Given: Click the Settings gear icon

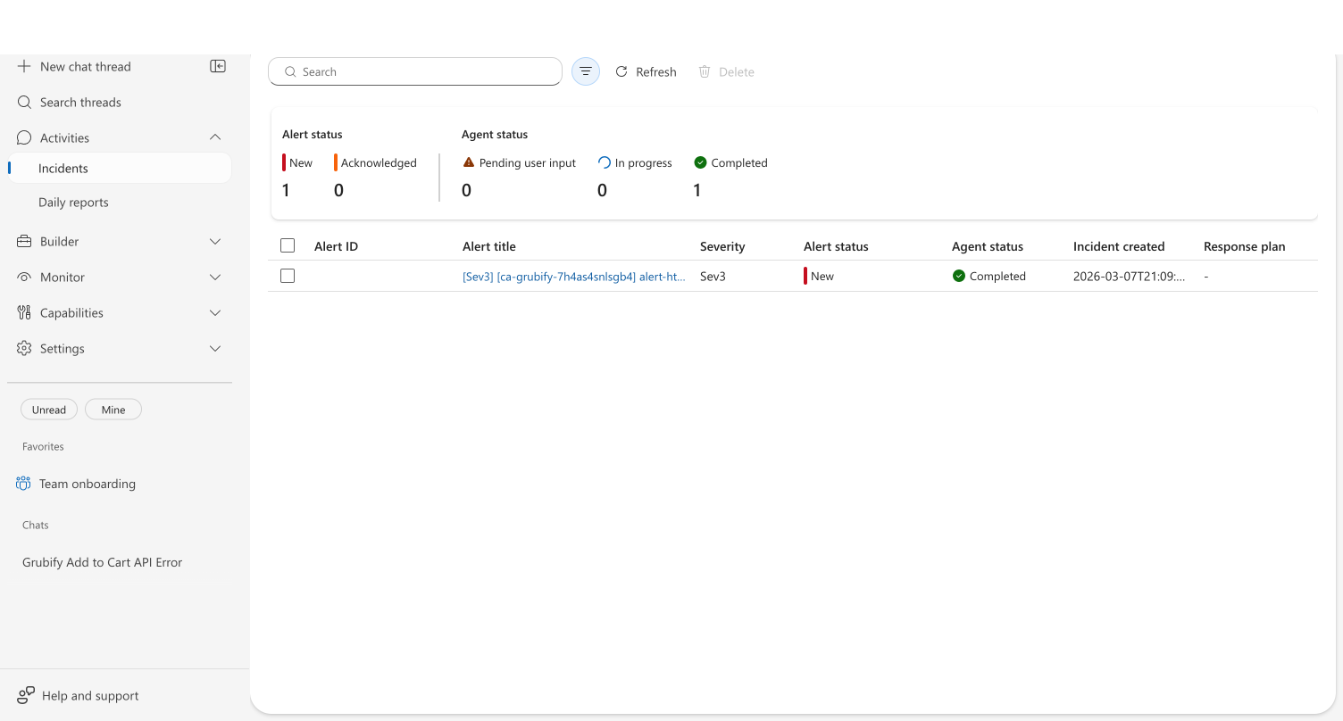Looking at the screenshot, I should coord(24,349).
